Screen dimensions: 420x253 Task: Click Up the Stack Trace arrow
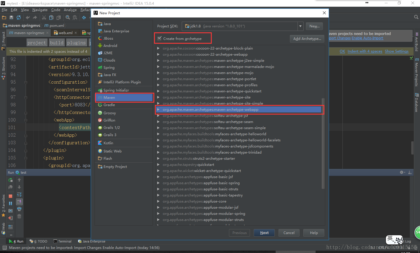(19, 180)
